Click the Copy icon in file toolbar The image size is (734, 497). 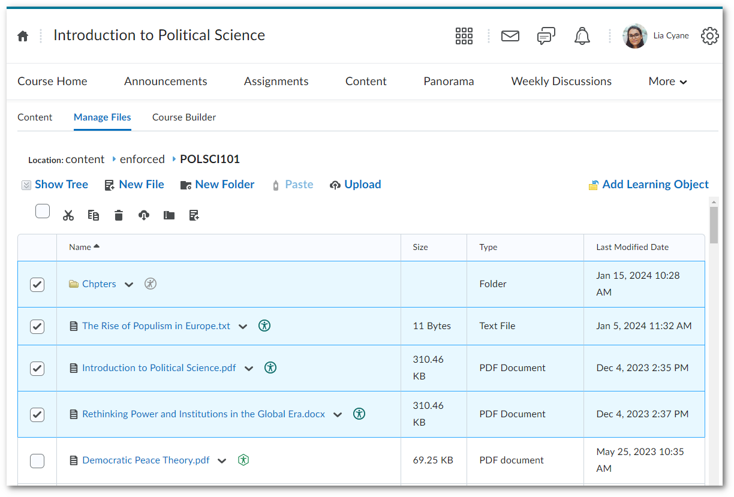click(94, 215)
